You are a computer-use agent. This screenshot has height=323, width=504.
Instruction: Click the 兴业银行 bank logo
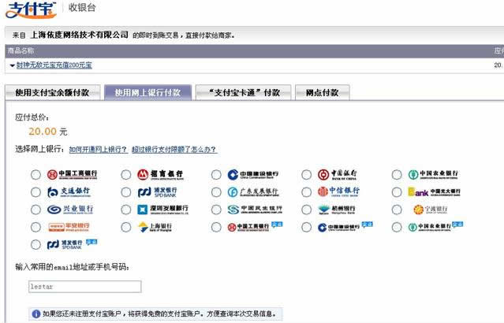[x=70, y=210]
